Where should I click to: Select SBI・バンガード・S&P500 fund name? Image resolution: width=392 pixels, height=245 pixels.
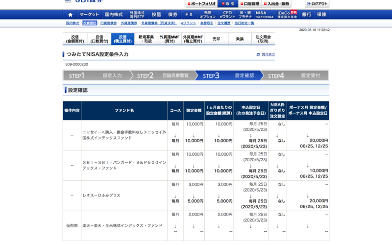coord(124,165)
